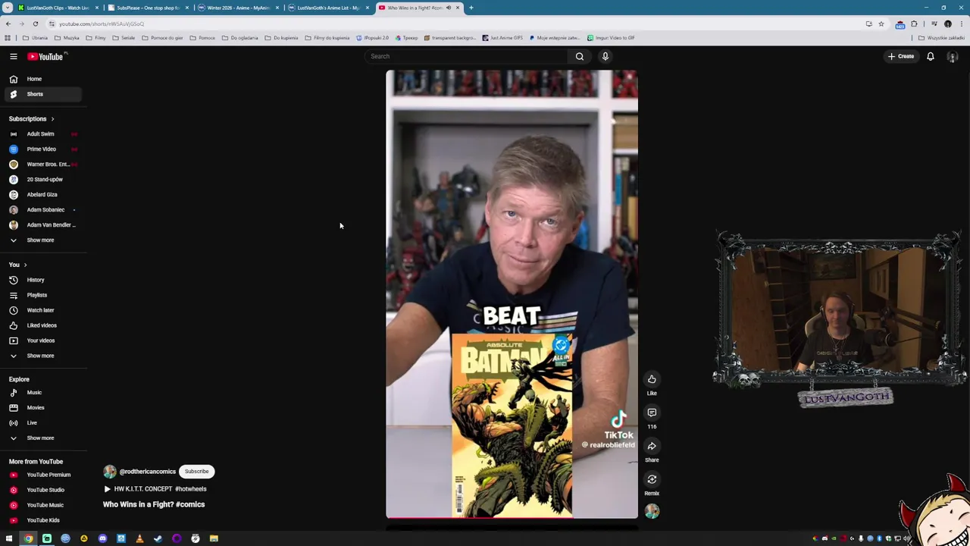Click the search magnifier button
The image size is (970, 546).
coord(580,56)
